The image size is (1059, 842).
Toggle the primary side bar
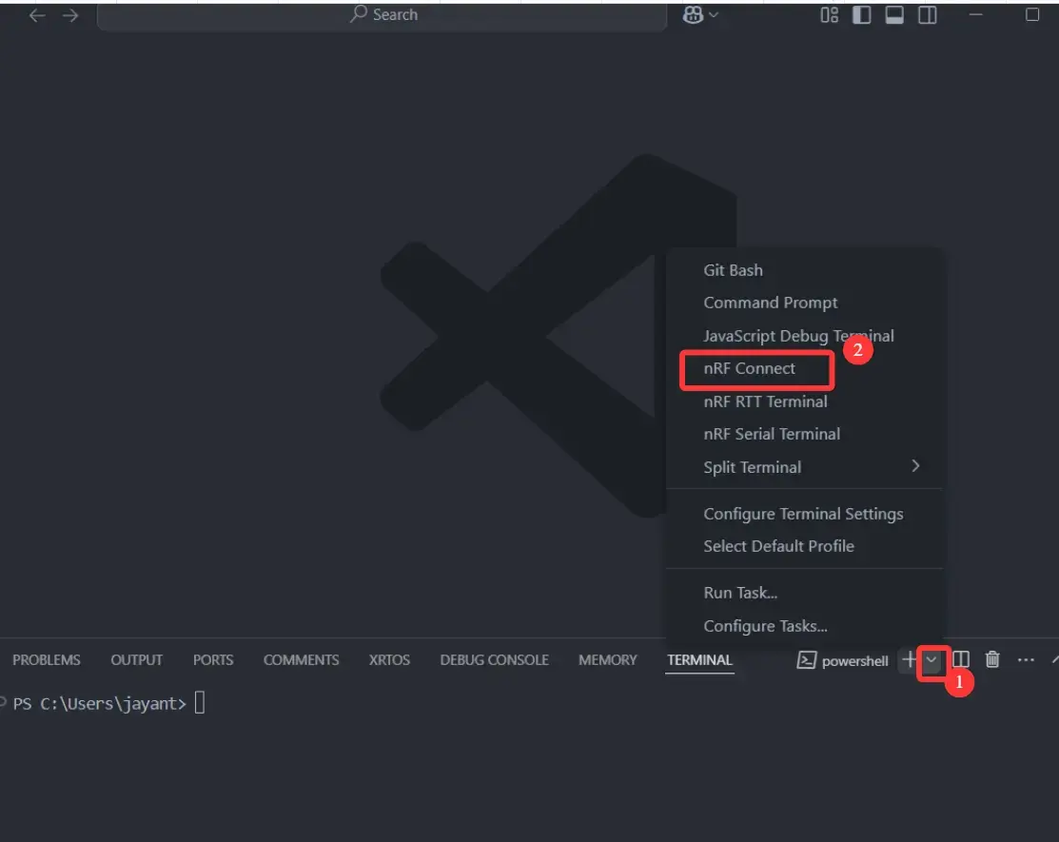862,15
